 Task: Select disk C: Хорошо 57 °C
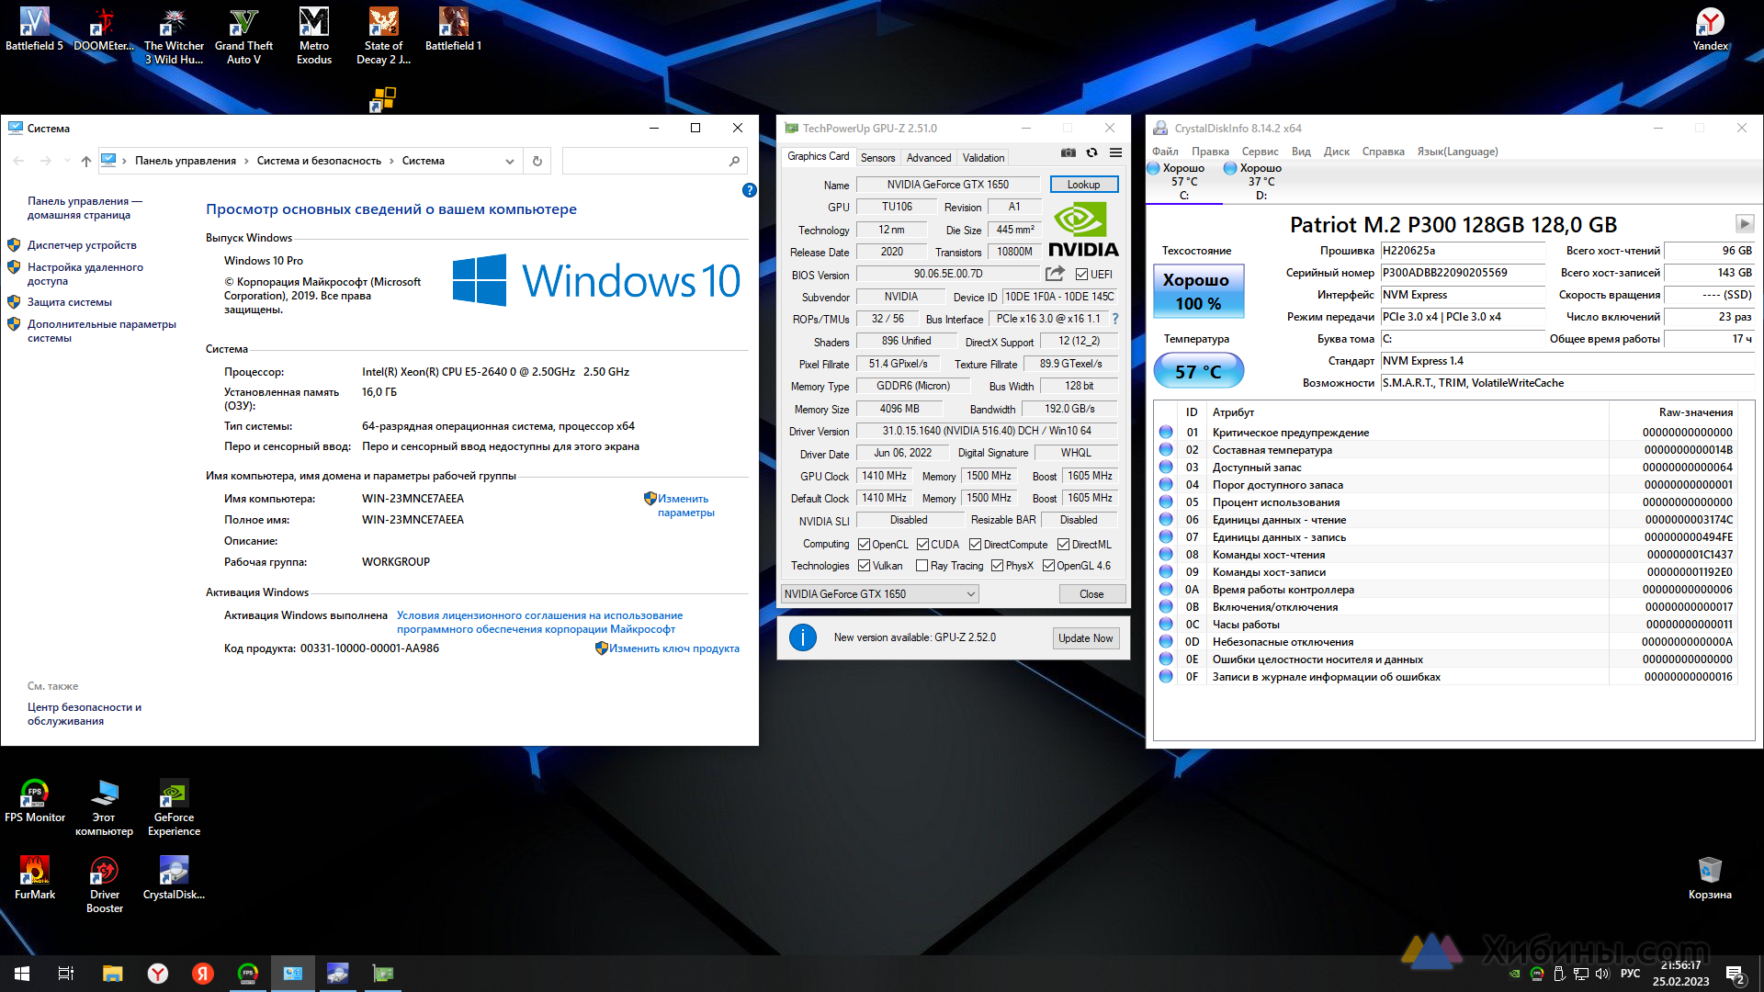tap(1183, 181)
